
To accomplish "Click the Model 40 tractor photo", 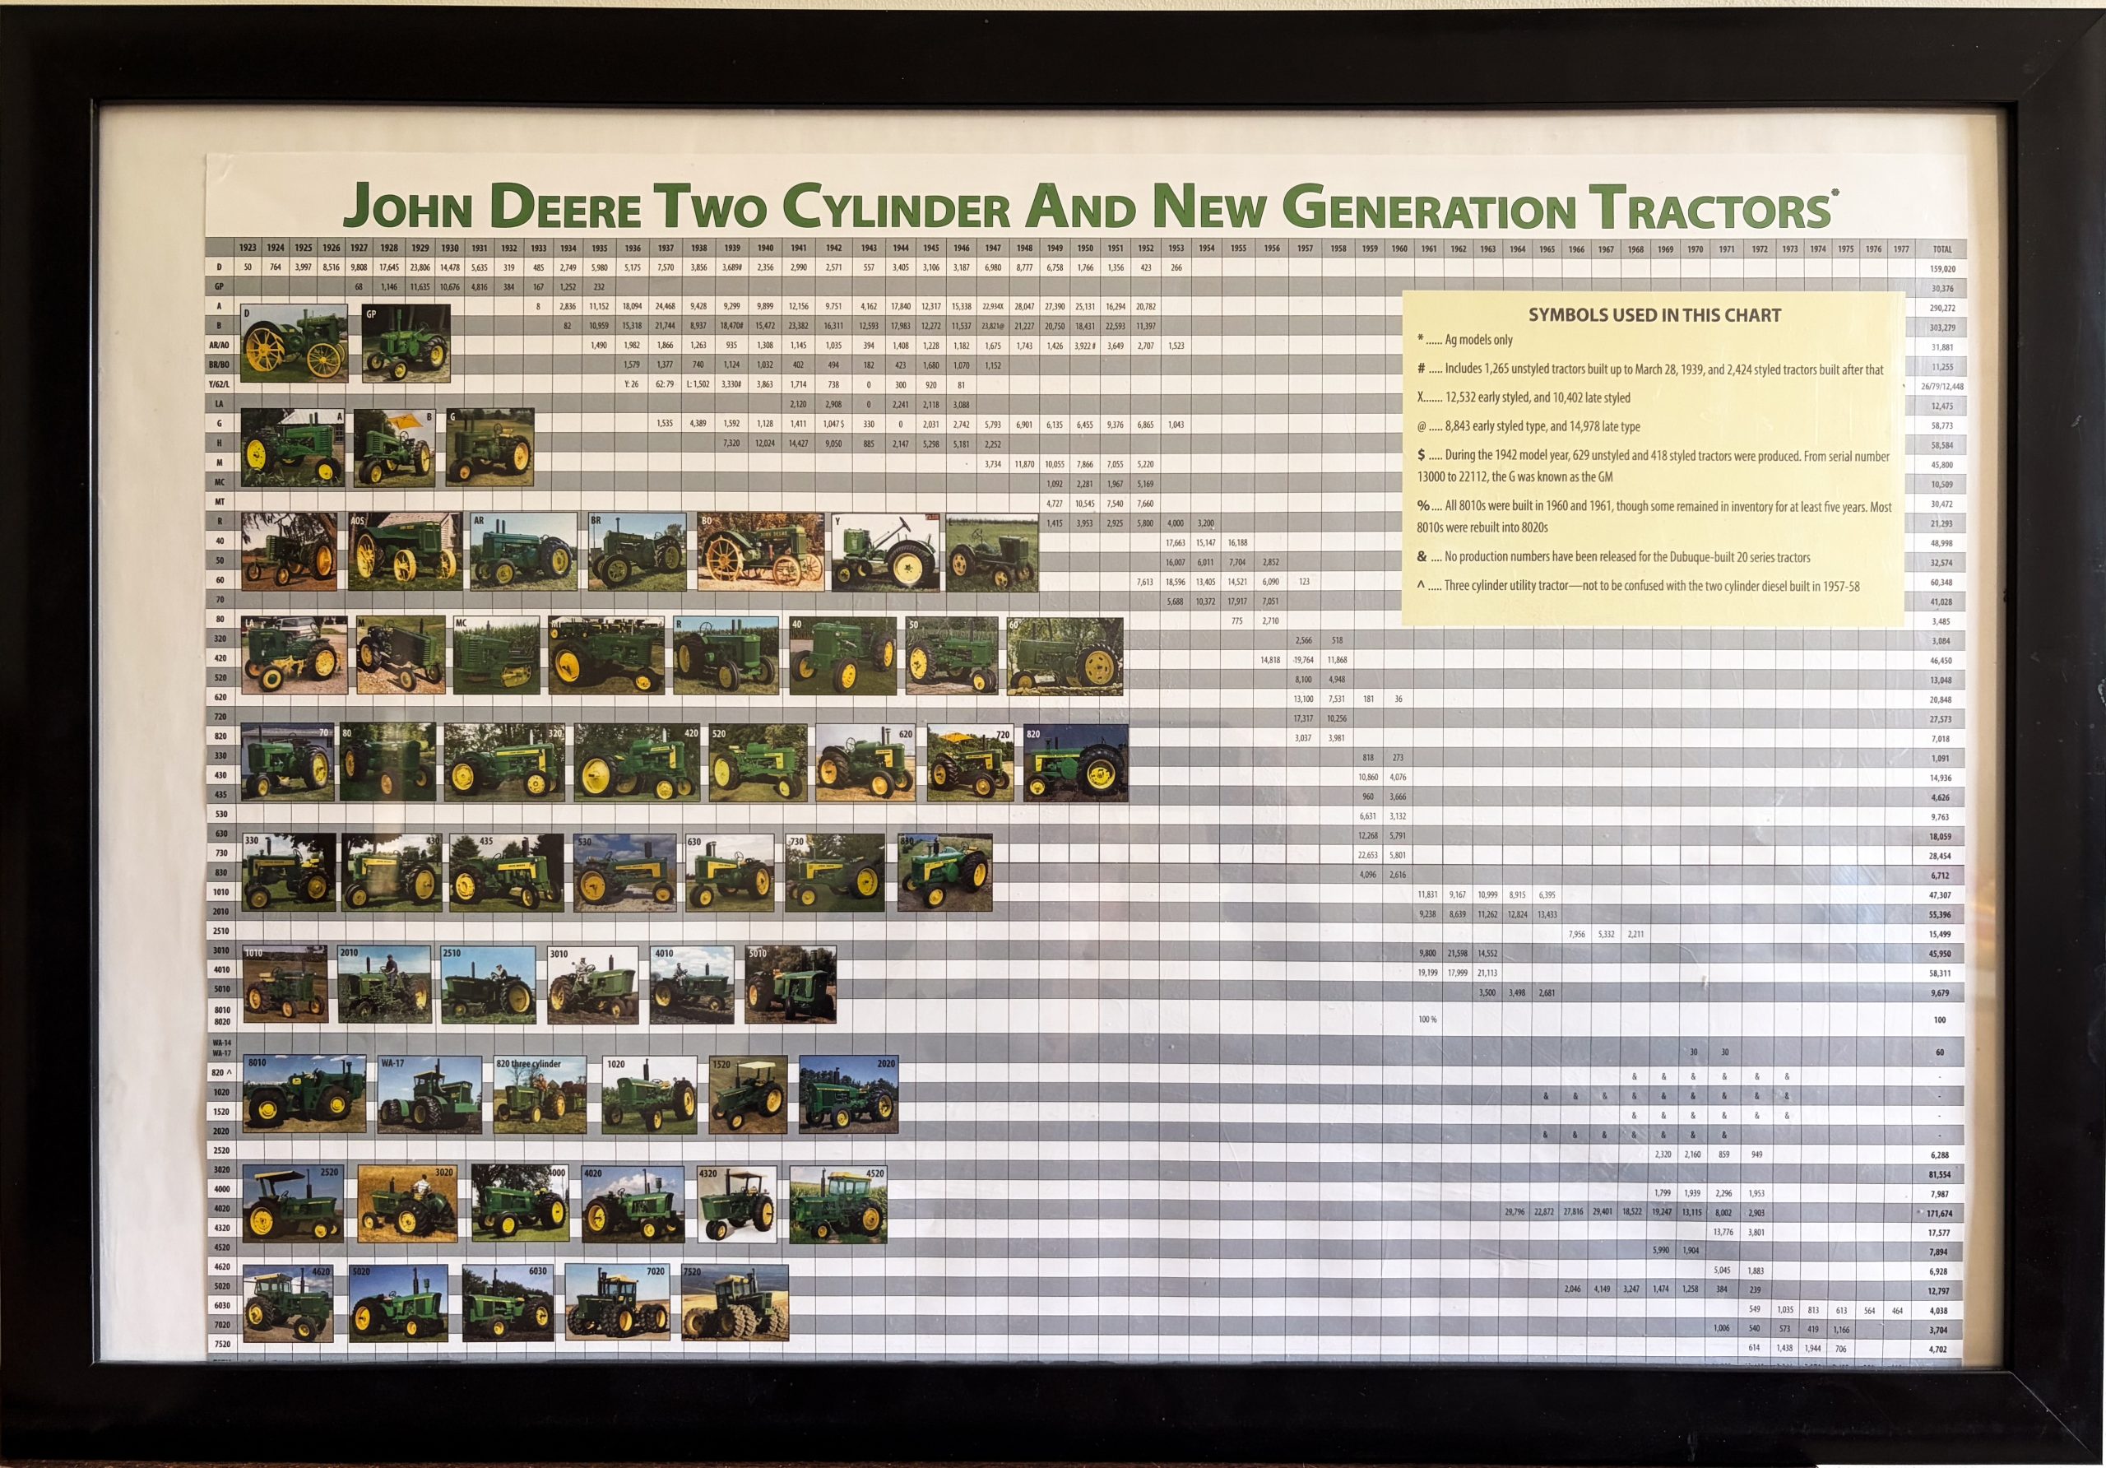I will [842, 655].
